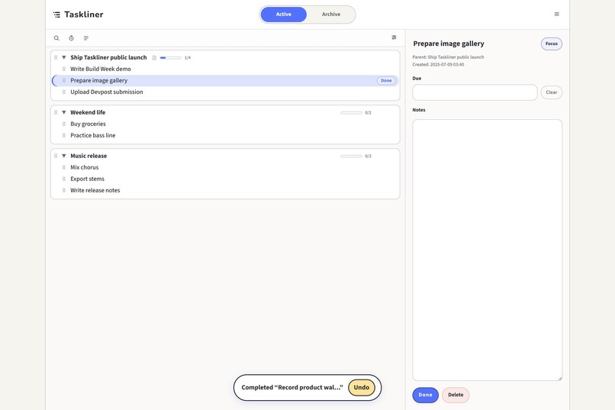615x410 pixels.
Task: Click the drag handle for Upload Devpost submission
Action: click(64, 92)
